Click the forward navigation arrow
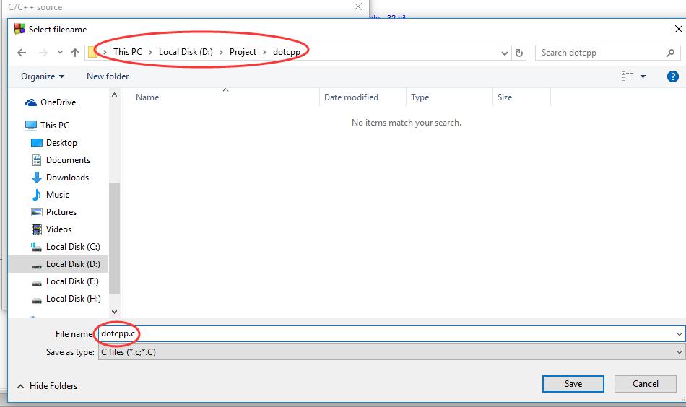 pyautogui.click(x=43, y=53)
